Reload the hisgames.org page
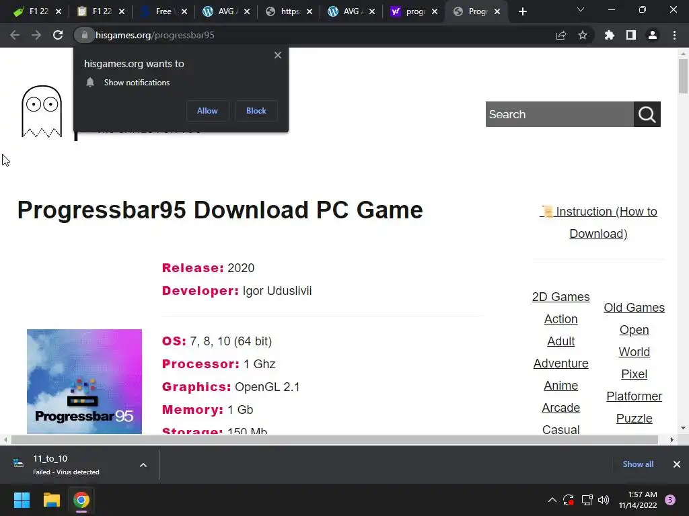689x516 pixels. pyautogui.click(x=58, y=35)
